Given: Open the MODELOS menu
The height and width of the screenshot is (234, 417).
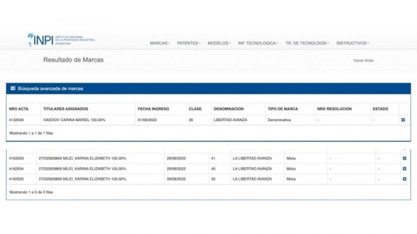Looking at the screenshot, I should tap(219, 43).
